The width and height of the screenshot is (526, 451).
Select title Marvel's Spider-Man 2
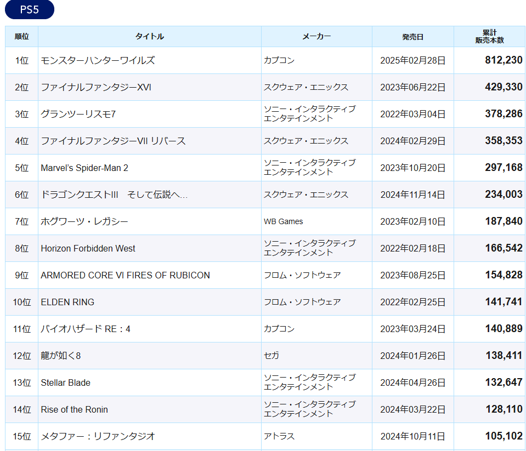[x=84, y=168]
